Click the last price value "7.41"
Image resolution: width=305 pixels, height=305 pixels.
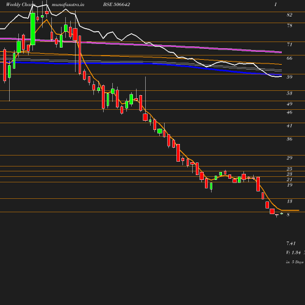tap(291, 243)
